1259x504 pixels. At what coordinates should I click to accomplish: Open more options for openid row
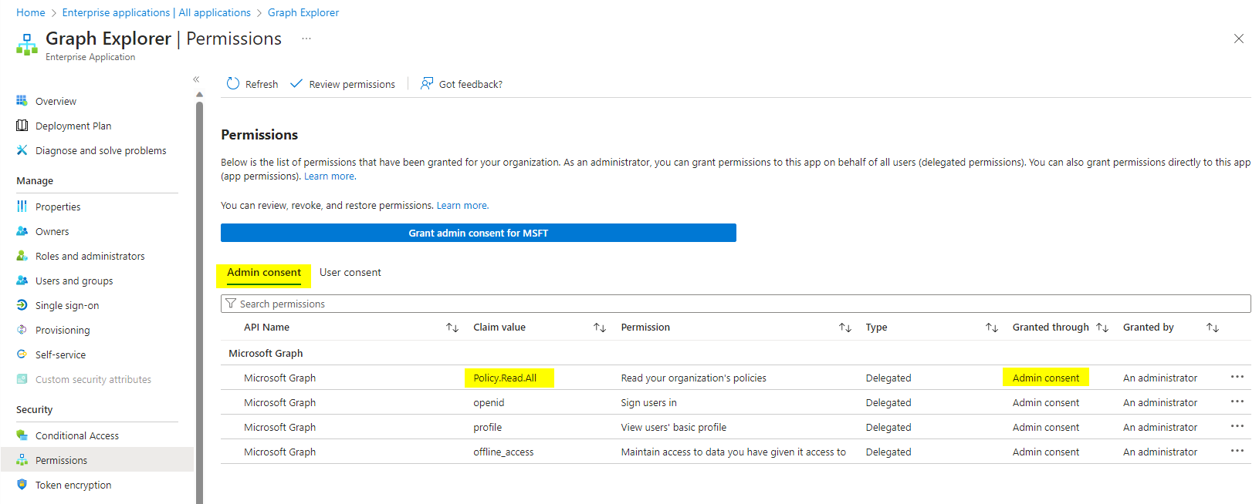tap(1237, 402)
